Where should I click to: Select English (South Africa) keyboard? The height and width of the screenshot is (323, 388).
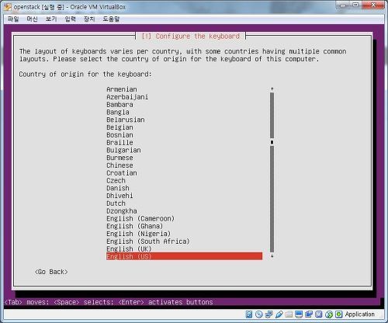pyautogui.click(x=148, y=241)
